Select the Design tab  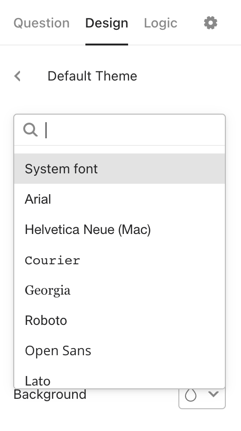tap(107, 23)
